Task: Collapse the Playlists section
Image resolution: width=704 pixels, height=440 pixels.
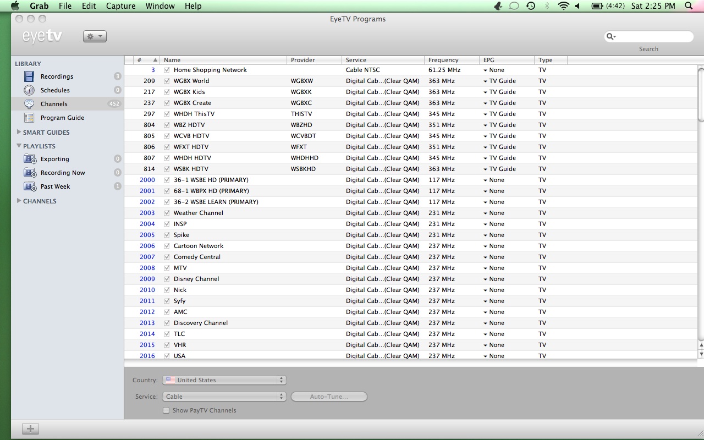Action: click(x=19, y=146)
